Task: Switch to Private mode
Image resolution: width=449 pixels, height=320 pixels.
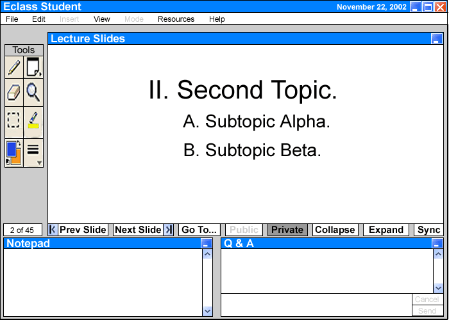Action: [x=287, y=230]
